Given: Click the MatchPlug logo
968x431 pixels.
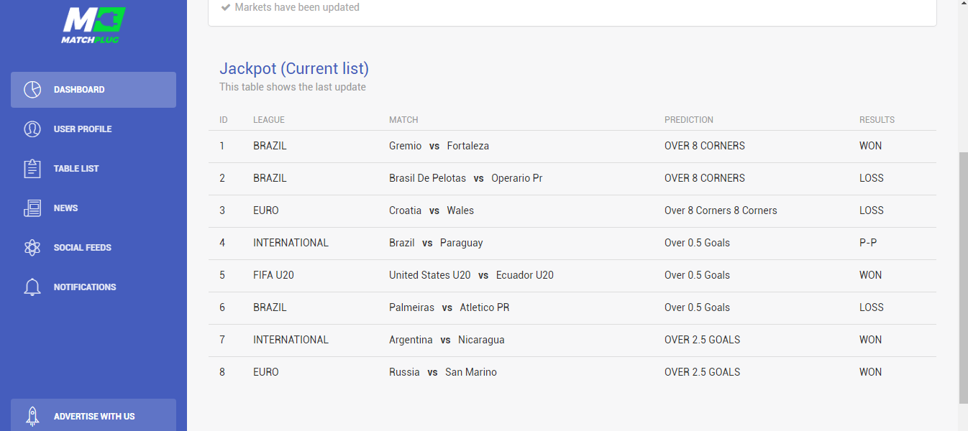Looking at the screenshot, I should click(93, 25).
